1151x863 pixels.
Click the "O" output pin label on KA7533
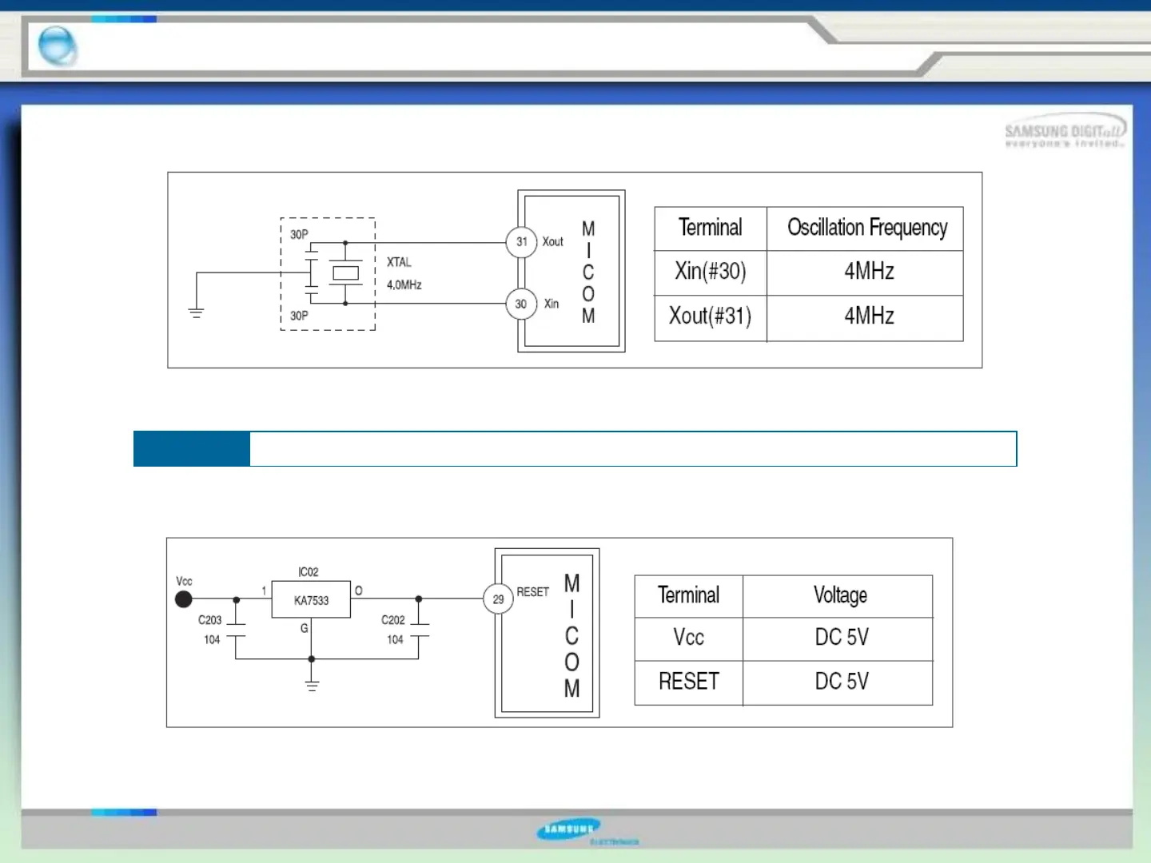[x=359, y=591]
